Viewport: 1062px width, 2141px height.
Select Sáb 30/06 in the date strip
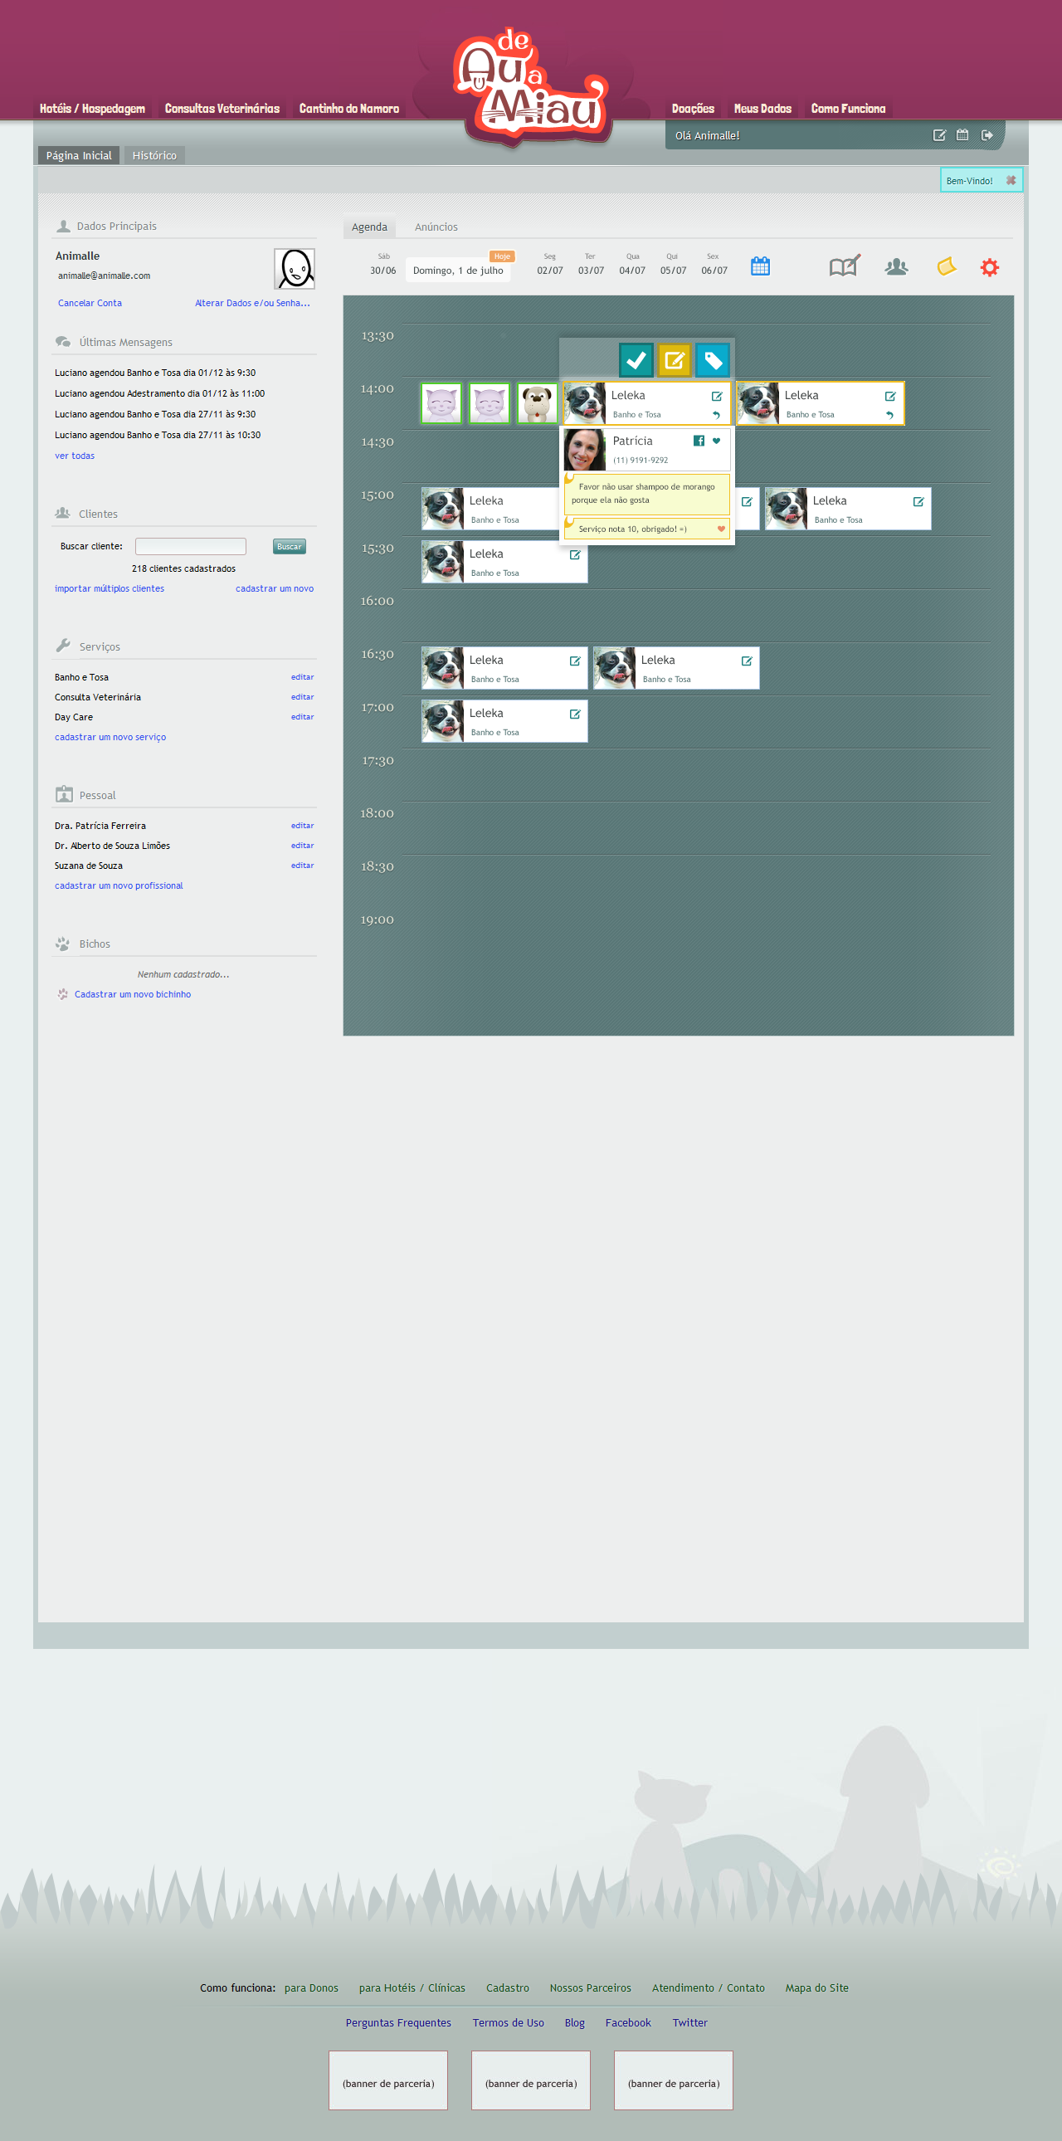point(383,264)
